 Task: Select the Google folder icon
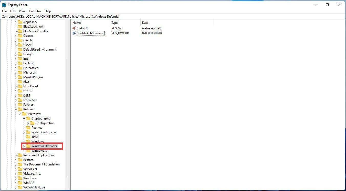[20, 54]
